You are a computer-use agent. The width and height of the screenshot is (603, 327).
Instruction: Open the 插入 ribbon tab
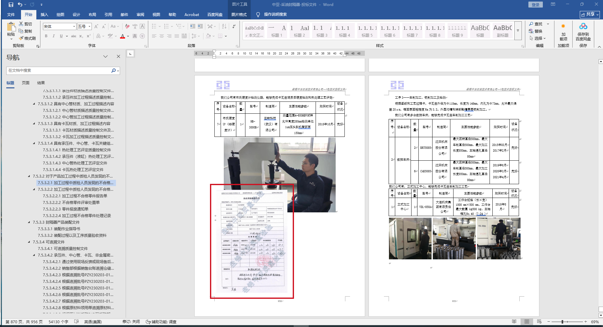pyautogui.click(x=45, y=14)
